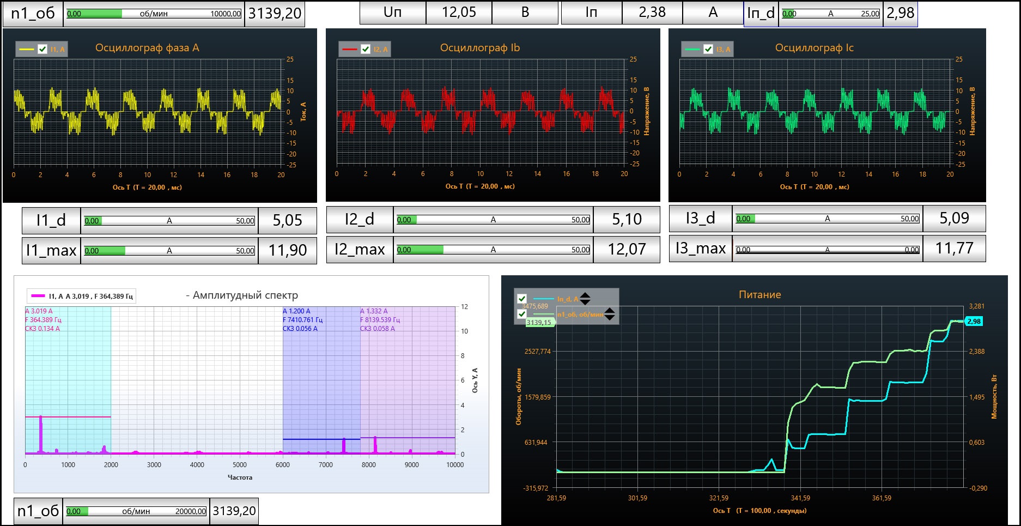Click the down arrow next to In_d, A legend
Screen dimensions: 1021x526
click(x=585, y=302)
